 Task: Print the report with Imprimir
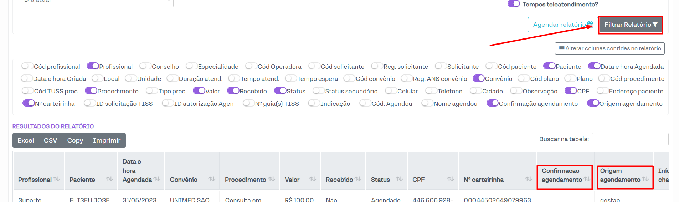107,140
